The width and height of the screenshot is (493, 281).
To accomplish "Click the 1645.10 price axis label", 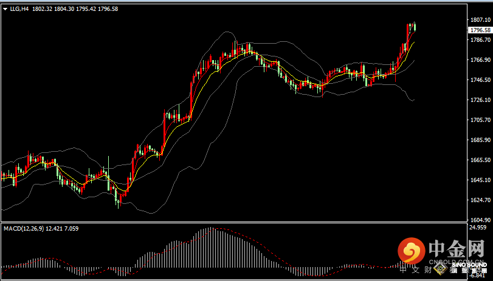I will (x=480, y=180).
